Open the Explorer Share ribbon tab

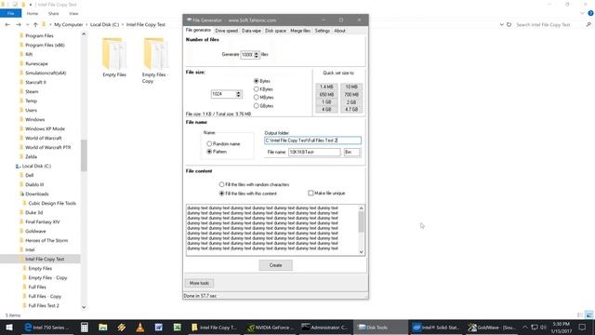[54, 13]
